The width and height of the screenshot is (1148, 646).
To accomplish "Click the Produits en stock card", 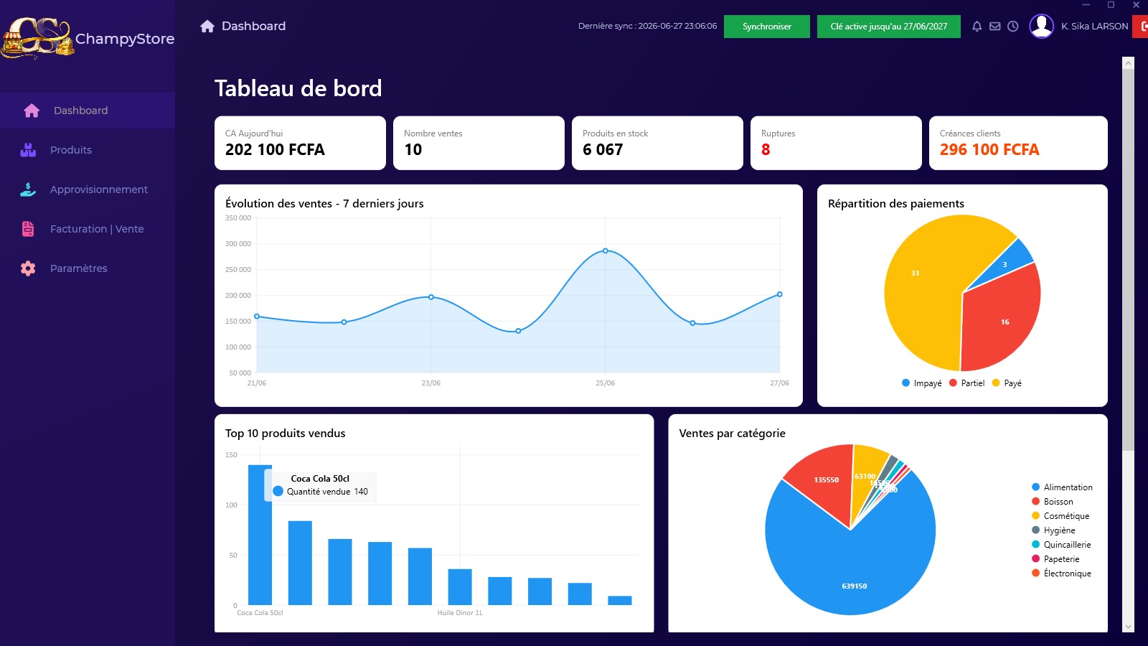I will [657, 143].
